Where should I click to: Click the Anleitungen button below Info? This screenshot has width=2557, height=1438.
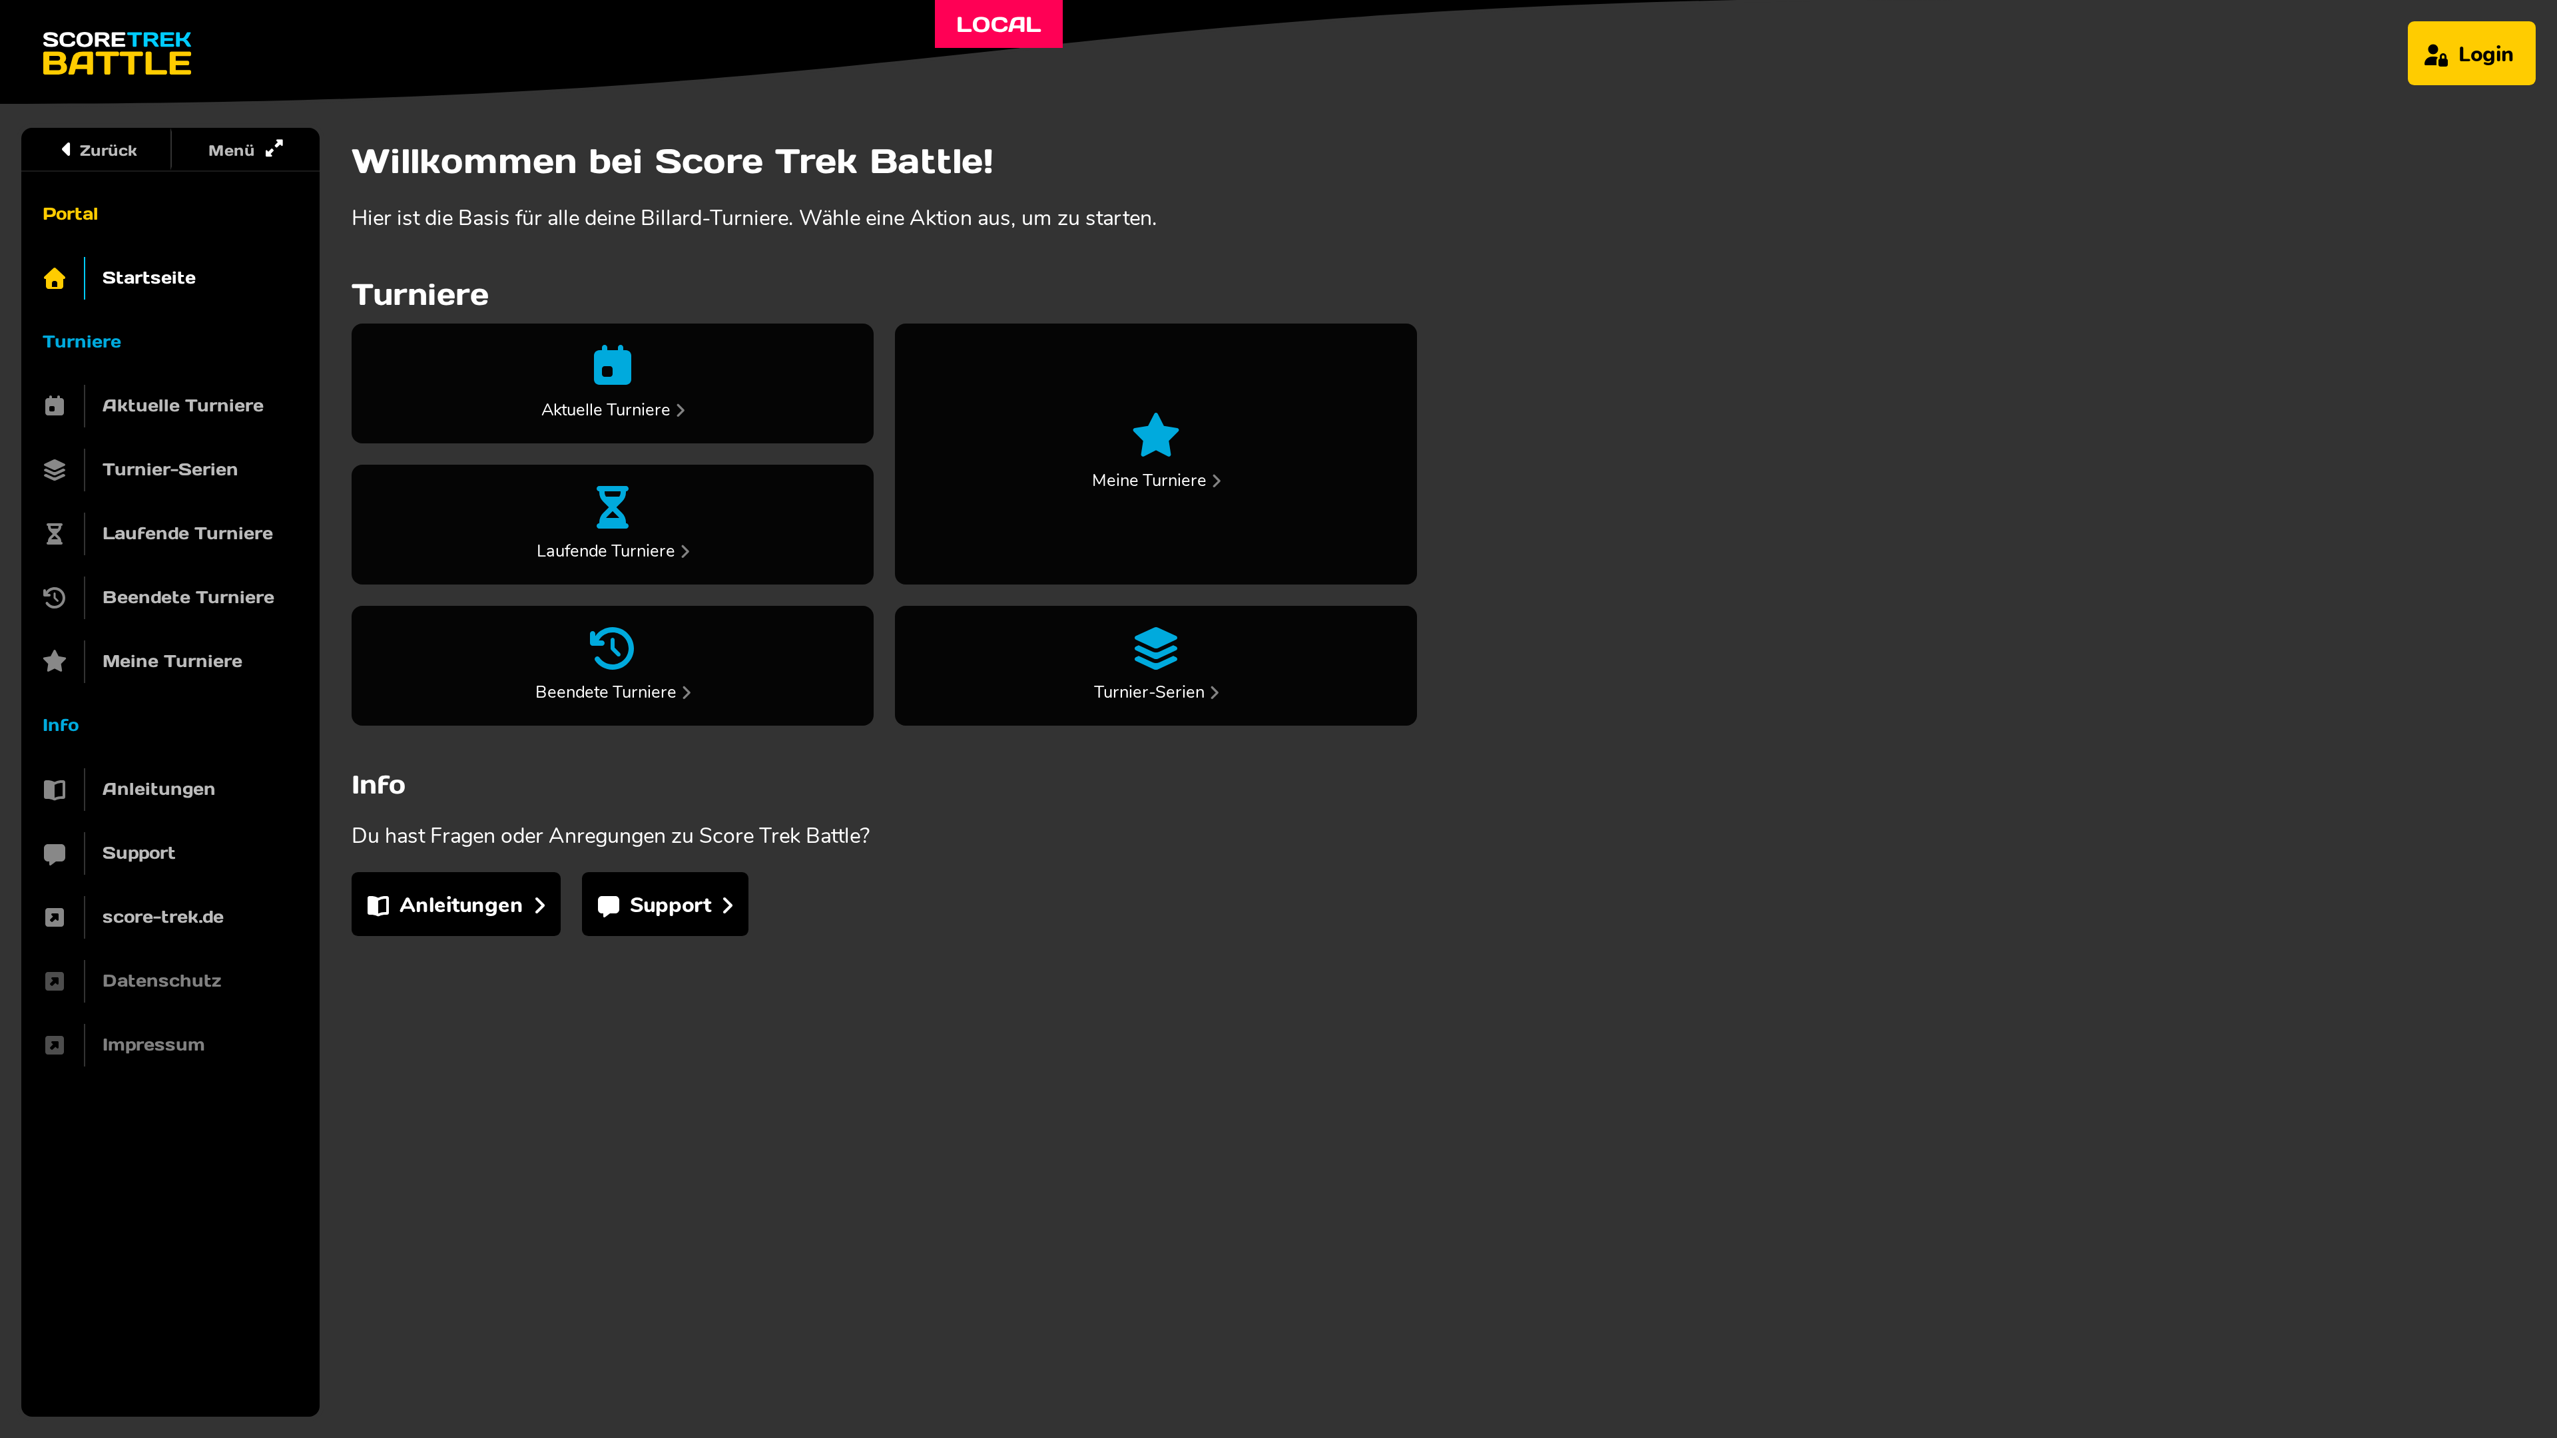click(455, 904)
